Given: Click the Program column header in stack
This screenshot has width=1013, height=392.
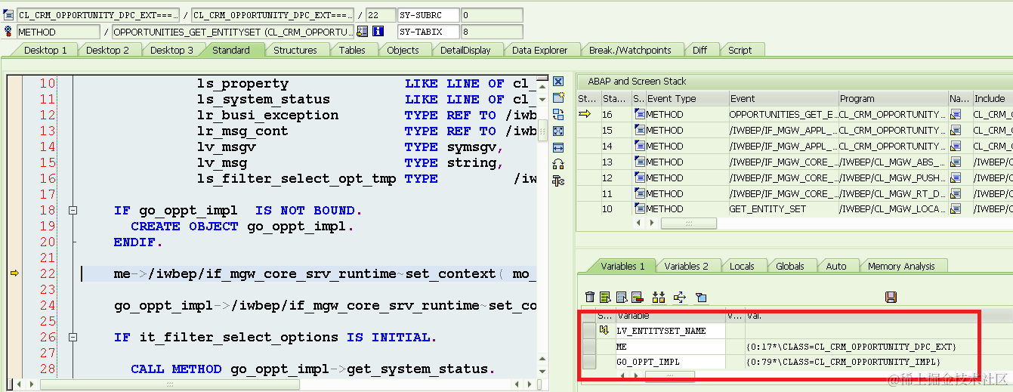Looking at the screenshot, I should [x=893, y=98].
